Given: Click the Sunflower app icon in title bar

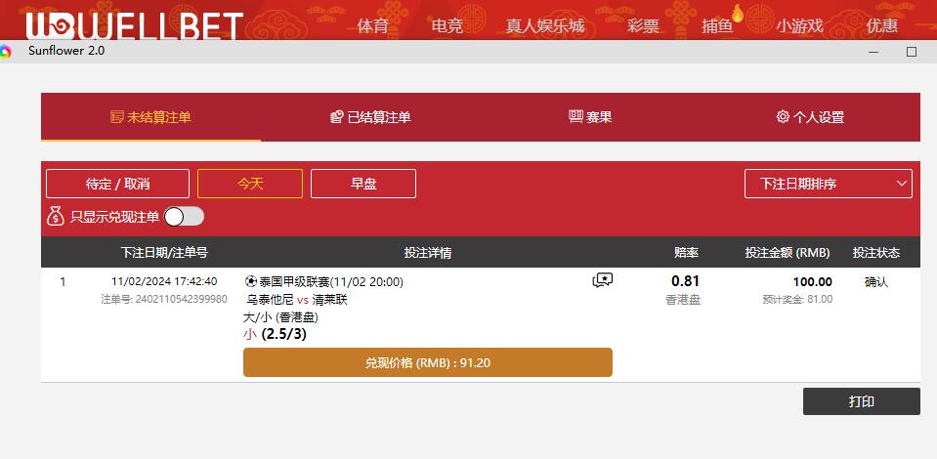Looking at the screenshot, I should click(5, 52).
